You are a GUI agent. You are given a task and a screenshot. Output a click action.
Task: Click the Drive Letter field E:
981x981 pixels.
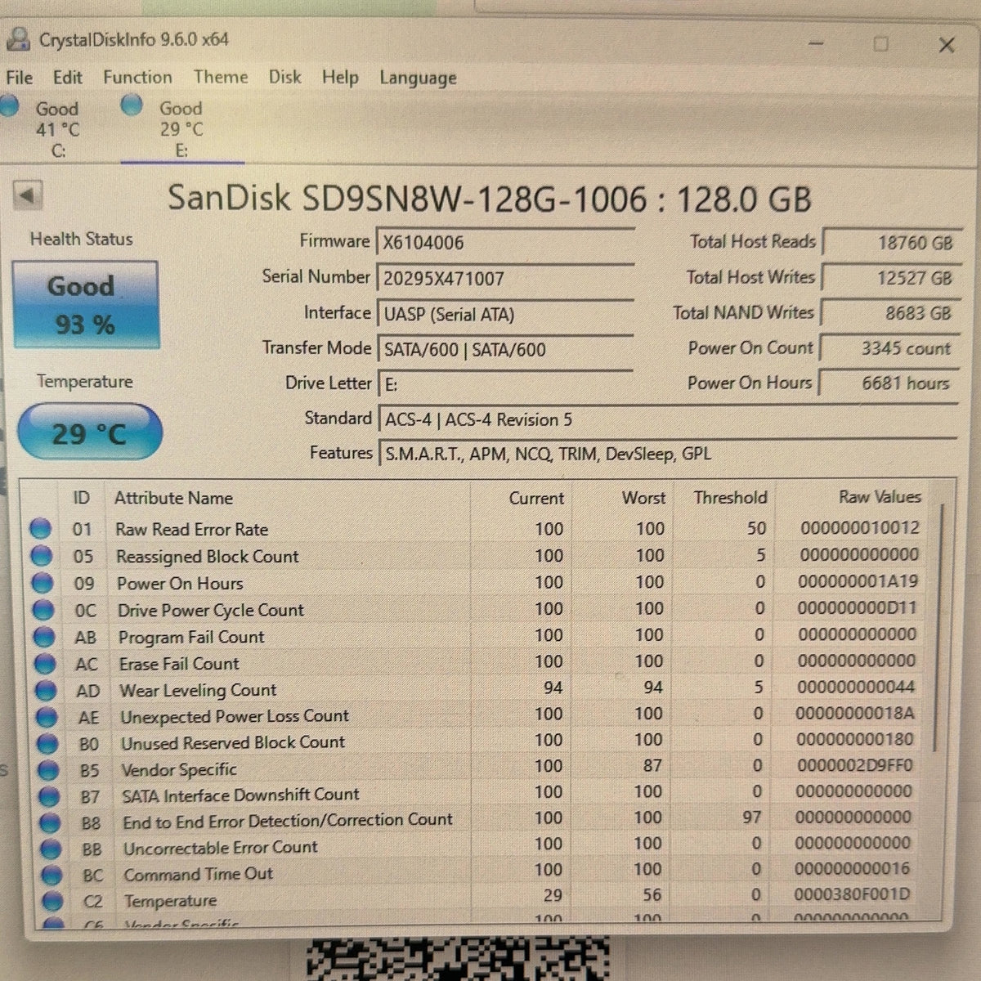point(504,384)
